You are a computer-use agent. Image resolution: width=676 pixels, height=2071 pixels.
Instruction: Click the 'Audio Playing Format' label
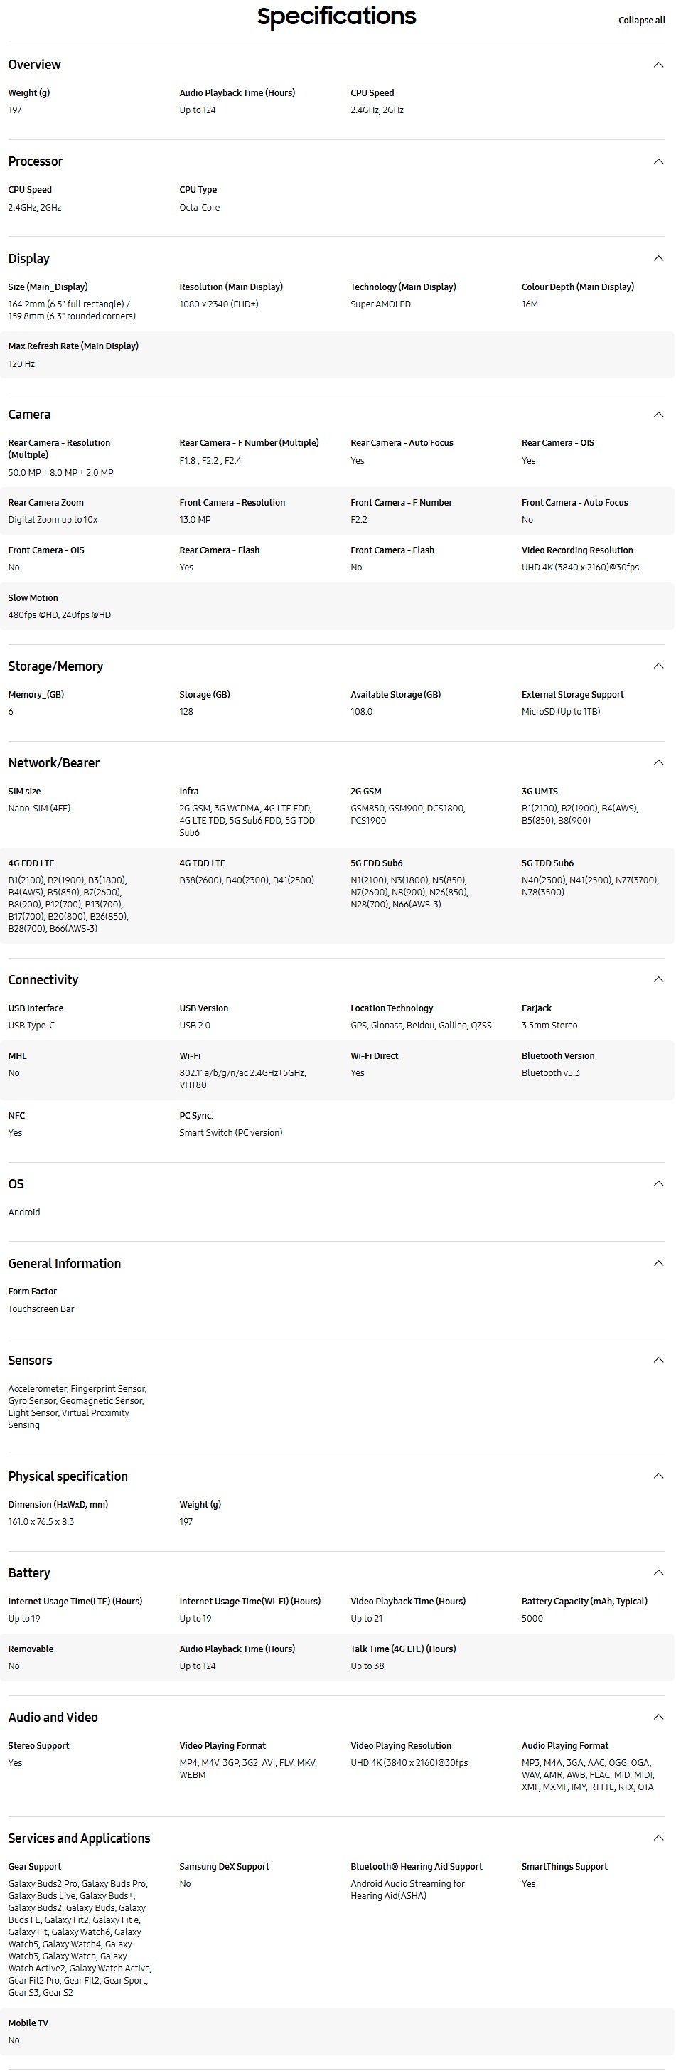click(565, 1746)
